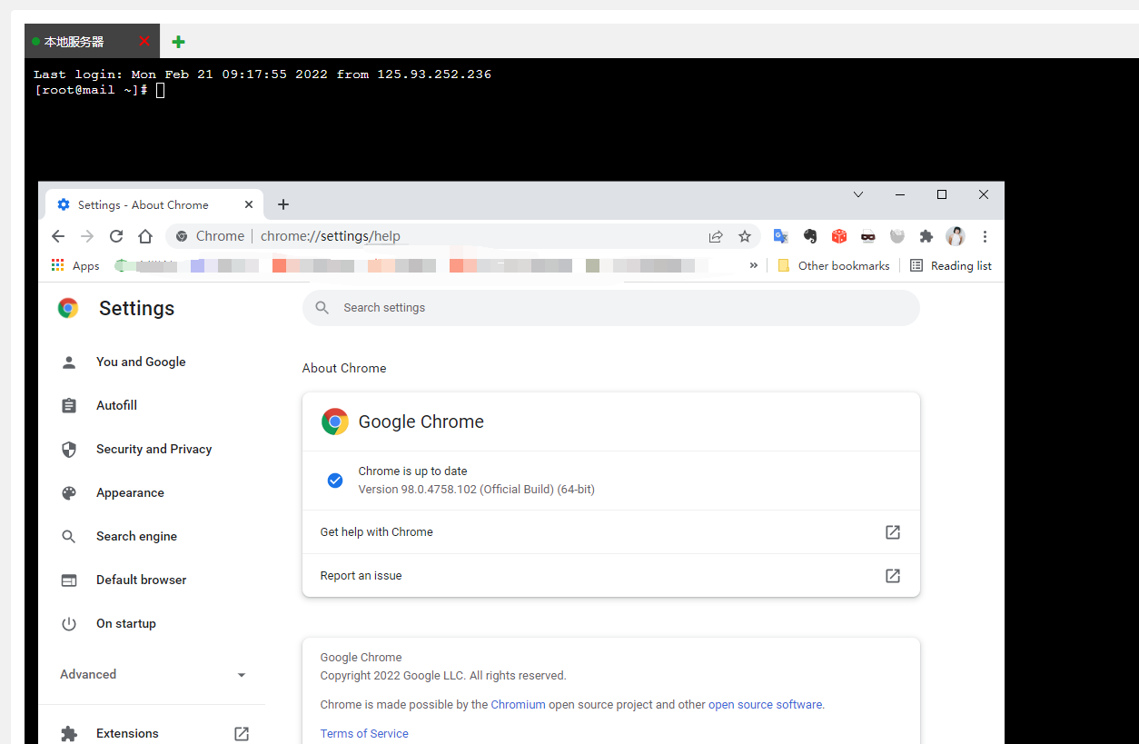Click the Last login line in terminal
Viewport: 1139px width, 744px height.
click(x=262, y=74)
